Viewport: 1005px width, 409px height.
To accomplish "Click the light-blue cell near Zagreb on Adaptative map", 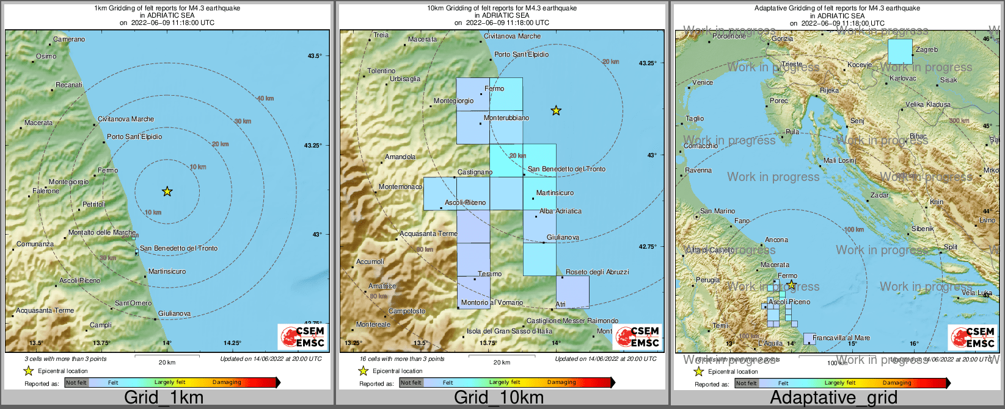I will point(900,51).
